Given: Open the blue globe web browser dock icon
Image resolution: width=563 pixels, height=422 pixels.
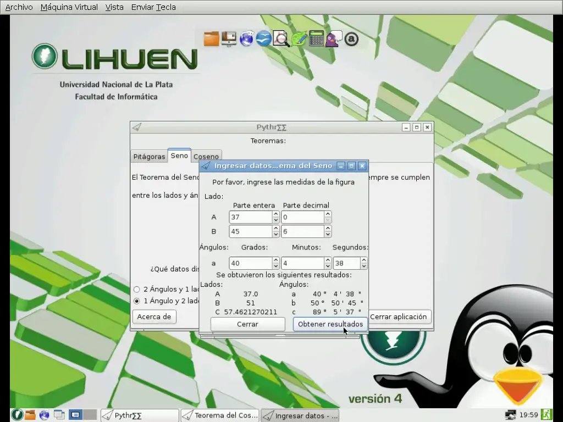Looking at the screenshot, I should [x=246, y=39].
